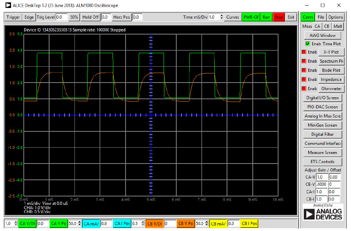Enable the Impedance red checkbox

click(x=304, y=79)
